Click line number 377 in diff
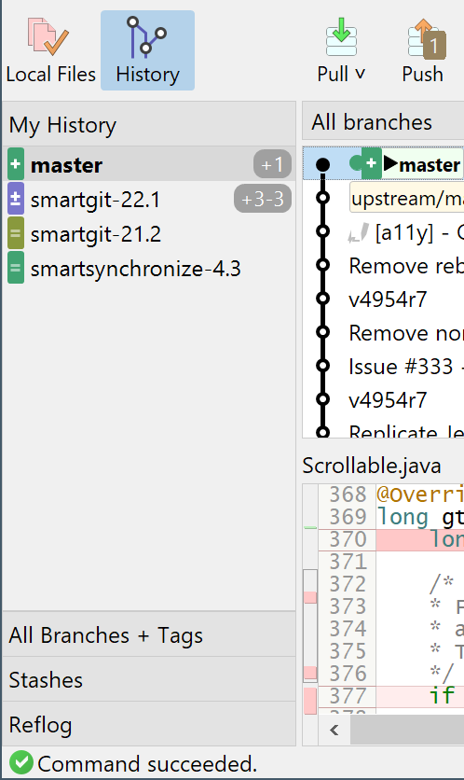 [x=348, y=695]
